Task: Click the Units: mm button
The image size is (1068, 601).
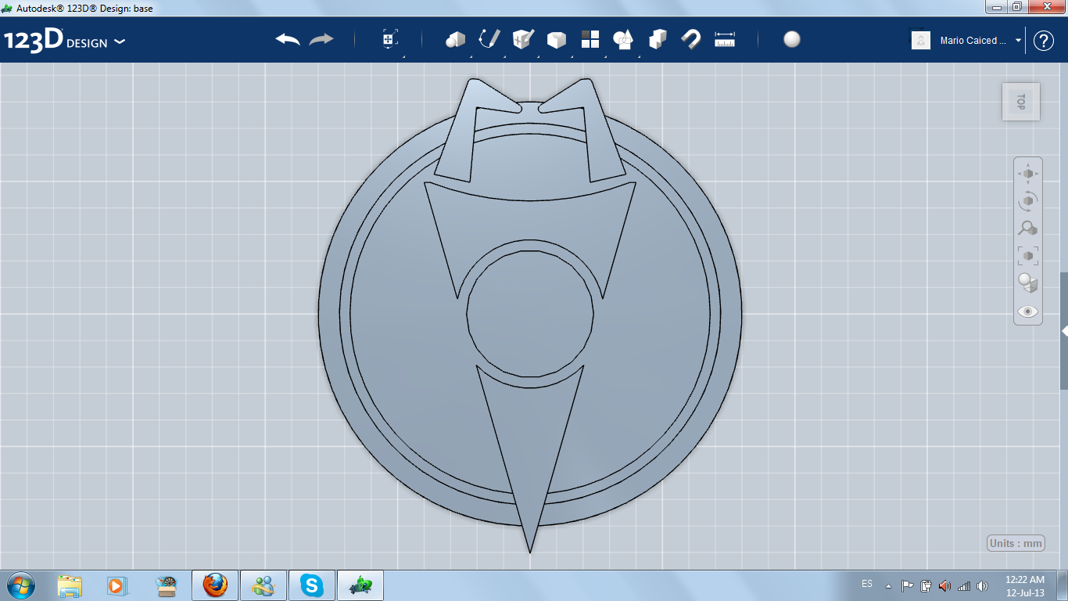Action: coord(1016,543)
